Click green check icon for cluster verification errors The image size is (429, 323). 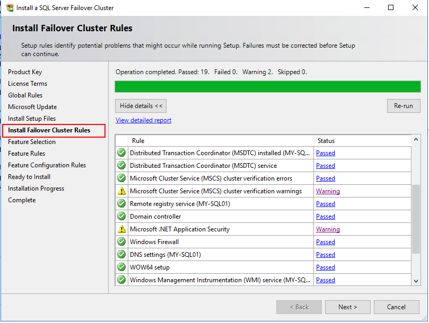121,178
